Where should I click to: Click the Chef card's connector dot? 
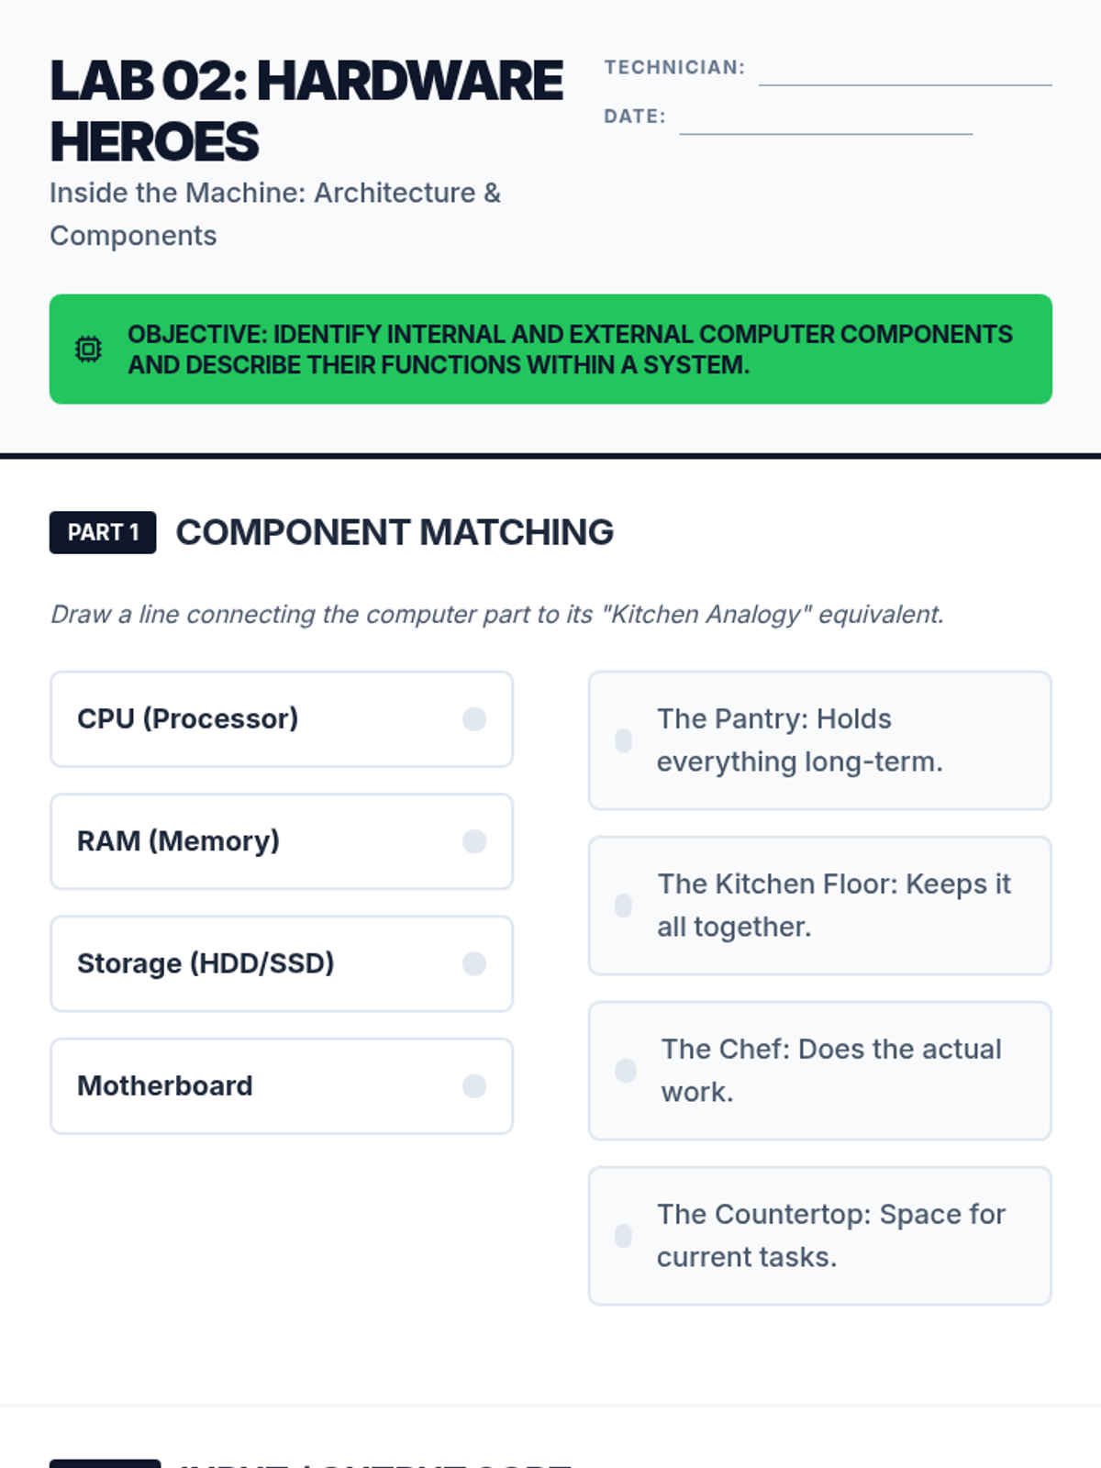pyautogui.click(x=626, y=1071)
